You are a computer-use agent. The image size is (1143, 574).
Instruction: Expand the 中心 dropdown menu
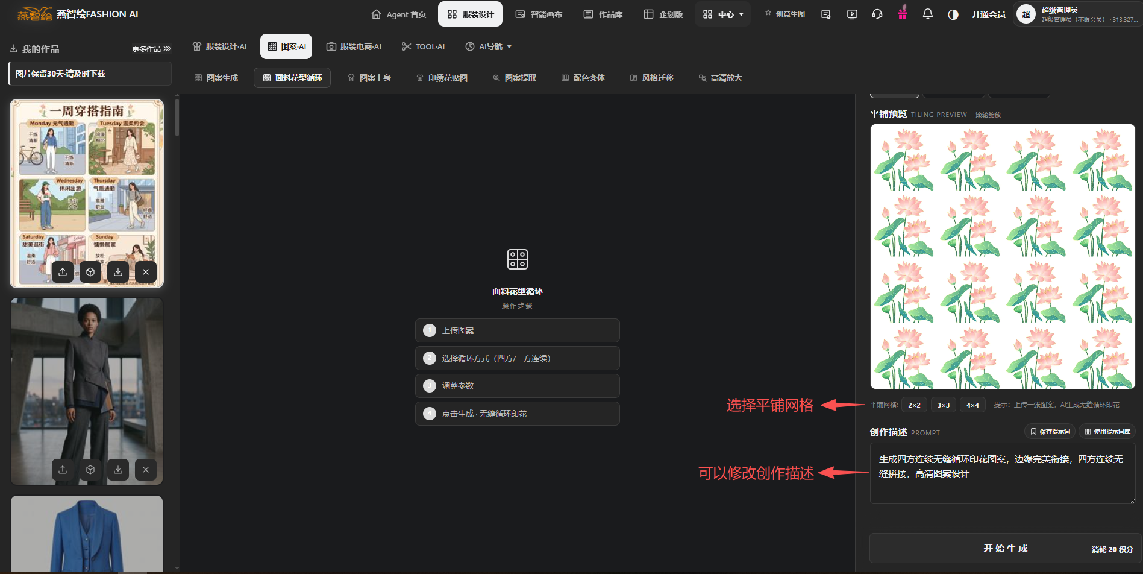tap(722, 14)
